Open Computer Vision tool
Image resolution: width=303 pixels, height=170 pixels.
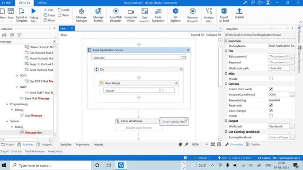coord(131,15)
